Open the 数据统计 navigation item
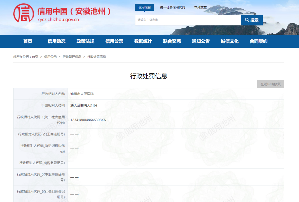Screen dimensions: 299x202 coord(143,41)
